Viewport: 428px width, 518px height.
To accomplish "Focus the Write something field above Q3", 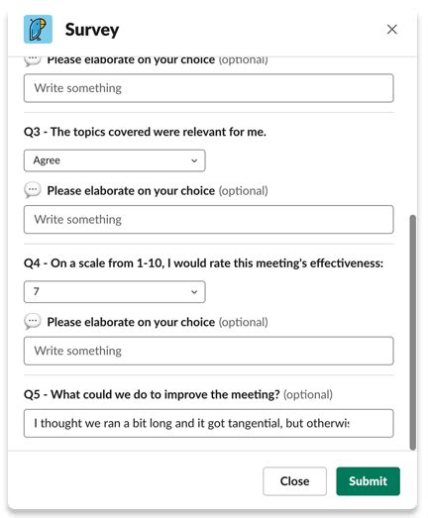I will coord(208,88).
